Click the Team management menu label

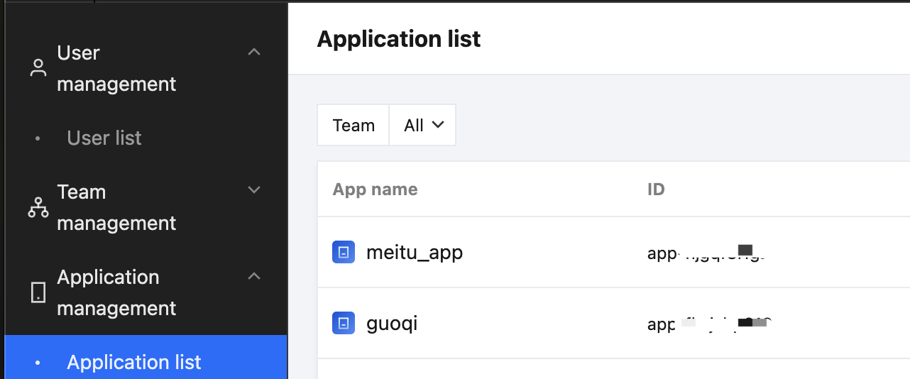pyautogui.click(x=116, y=207)
